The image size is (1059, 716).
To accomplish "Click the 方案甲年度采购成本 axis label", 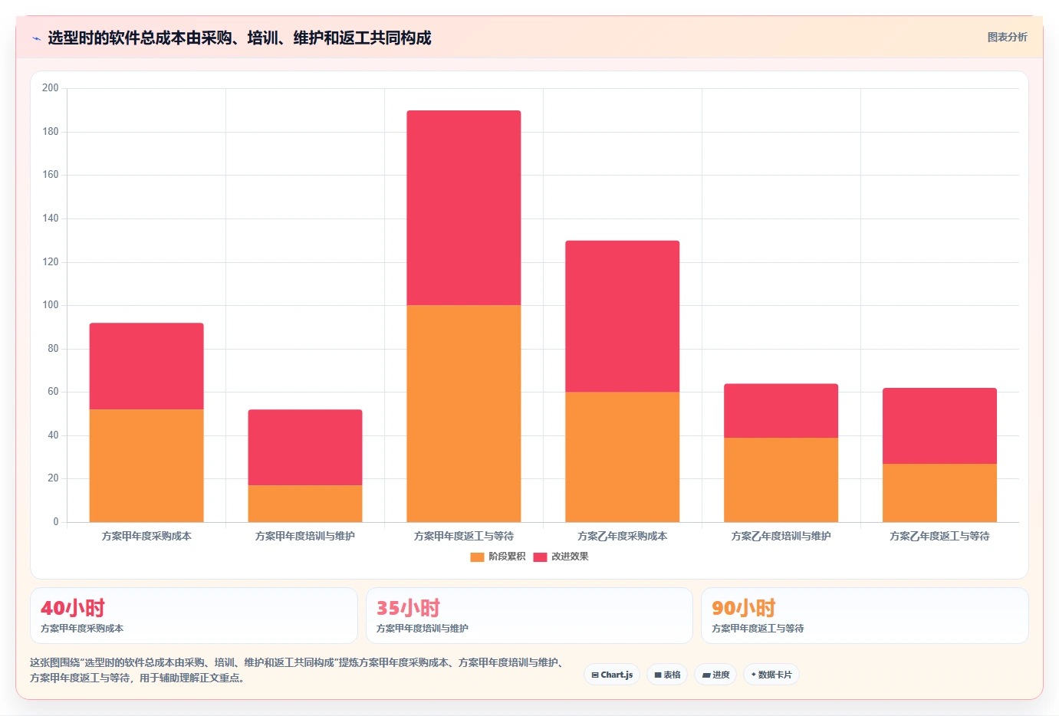I will click(x=146, y=536).
